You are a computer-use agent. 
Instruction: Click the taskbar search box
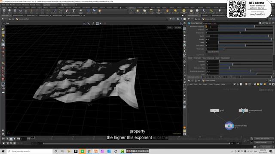pyautogui.click(x=30, y=151)
